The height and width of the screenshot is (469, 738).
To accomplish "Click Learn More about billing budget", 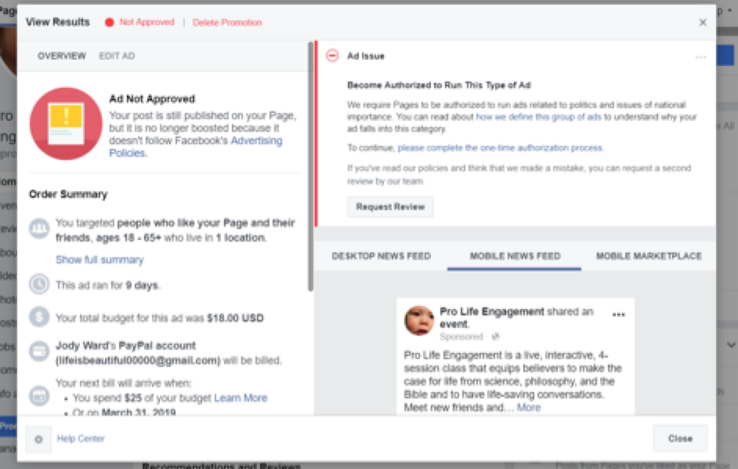I will [241, 398].
